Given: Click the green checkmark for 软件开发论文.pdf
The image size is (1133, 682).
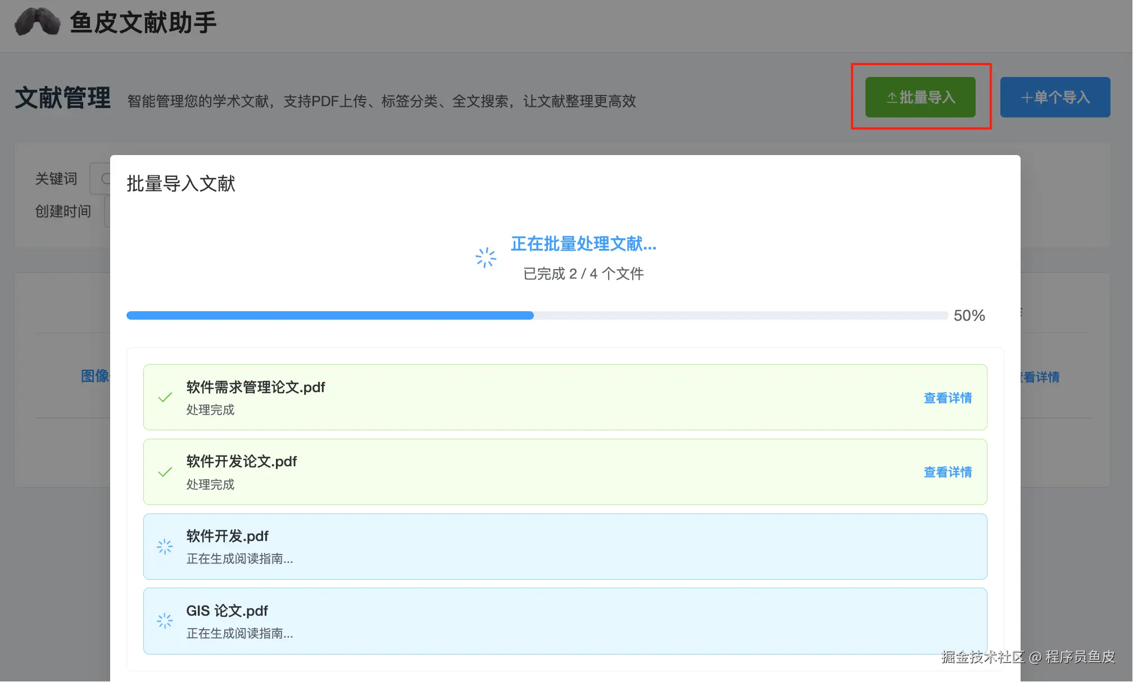Looking at the screenshot, I should (x=165, y=472).
